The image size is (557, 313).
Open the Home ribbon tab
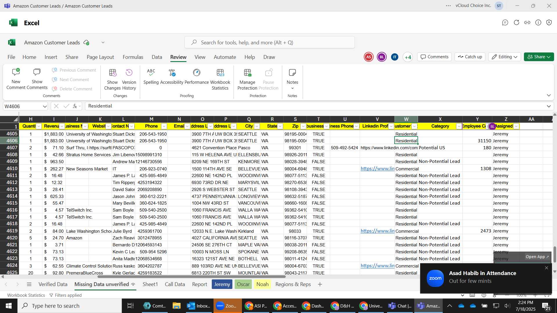(29, 57)
